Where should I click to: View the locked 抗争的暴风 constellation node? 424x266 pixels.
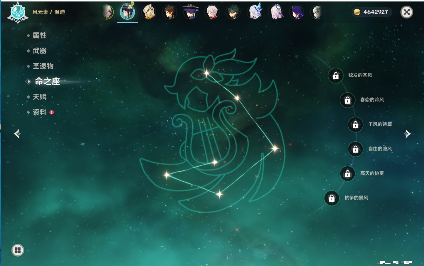(332, 198)
